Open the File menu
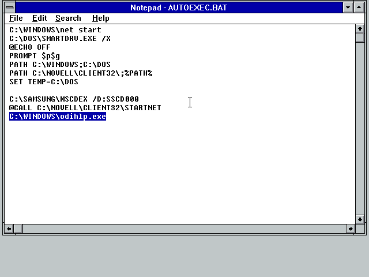The height and width of the screenshot is (277, 369). 16,18
